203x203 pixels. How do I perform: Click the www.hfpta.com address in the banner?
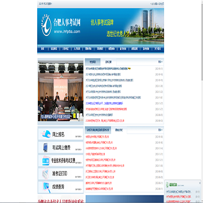pyautogui.click(x=67, y=32)
